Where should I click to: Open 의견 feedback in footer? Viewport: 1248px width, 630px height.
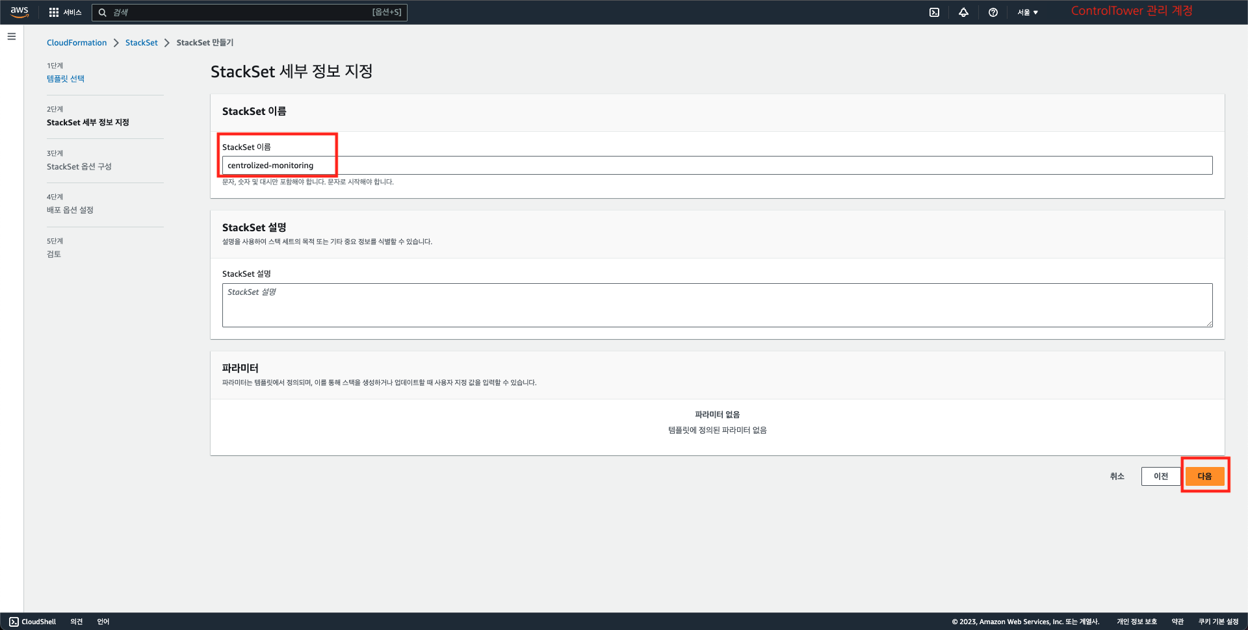click(x=77, y=622)
